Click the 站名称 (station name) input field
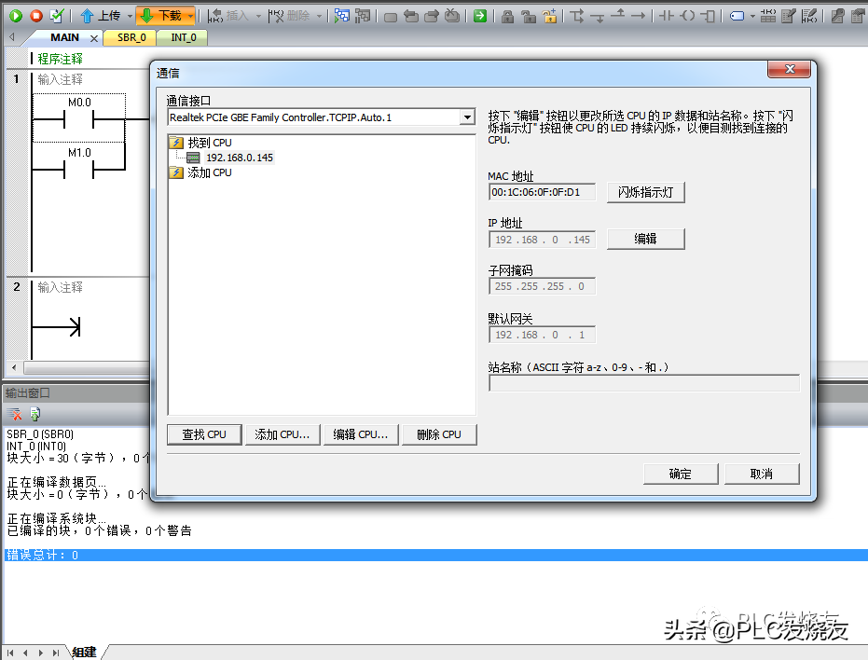The width and height of the screenshot is (868, 660). [x=643, y=383]
